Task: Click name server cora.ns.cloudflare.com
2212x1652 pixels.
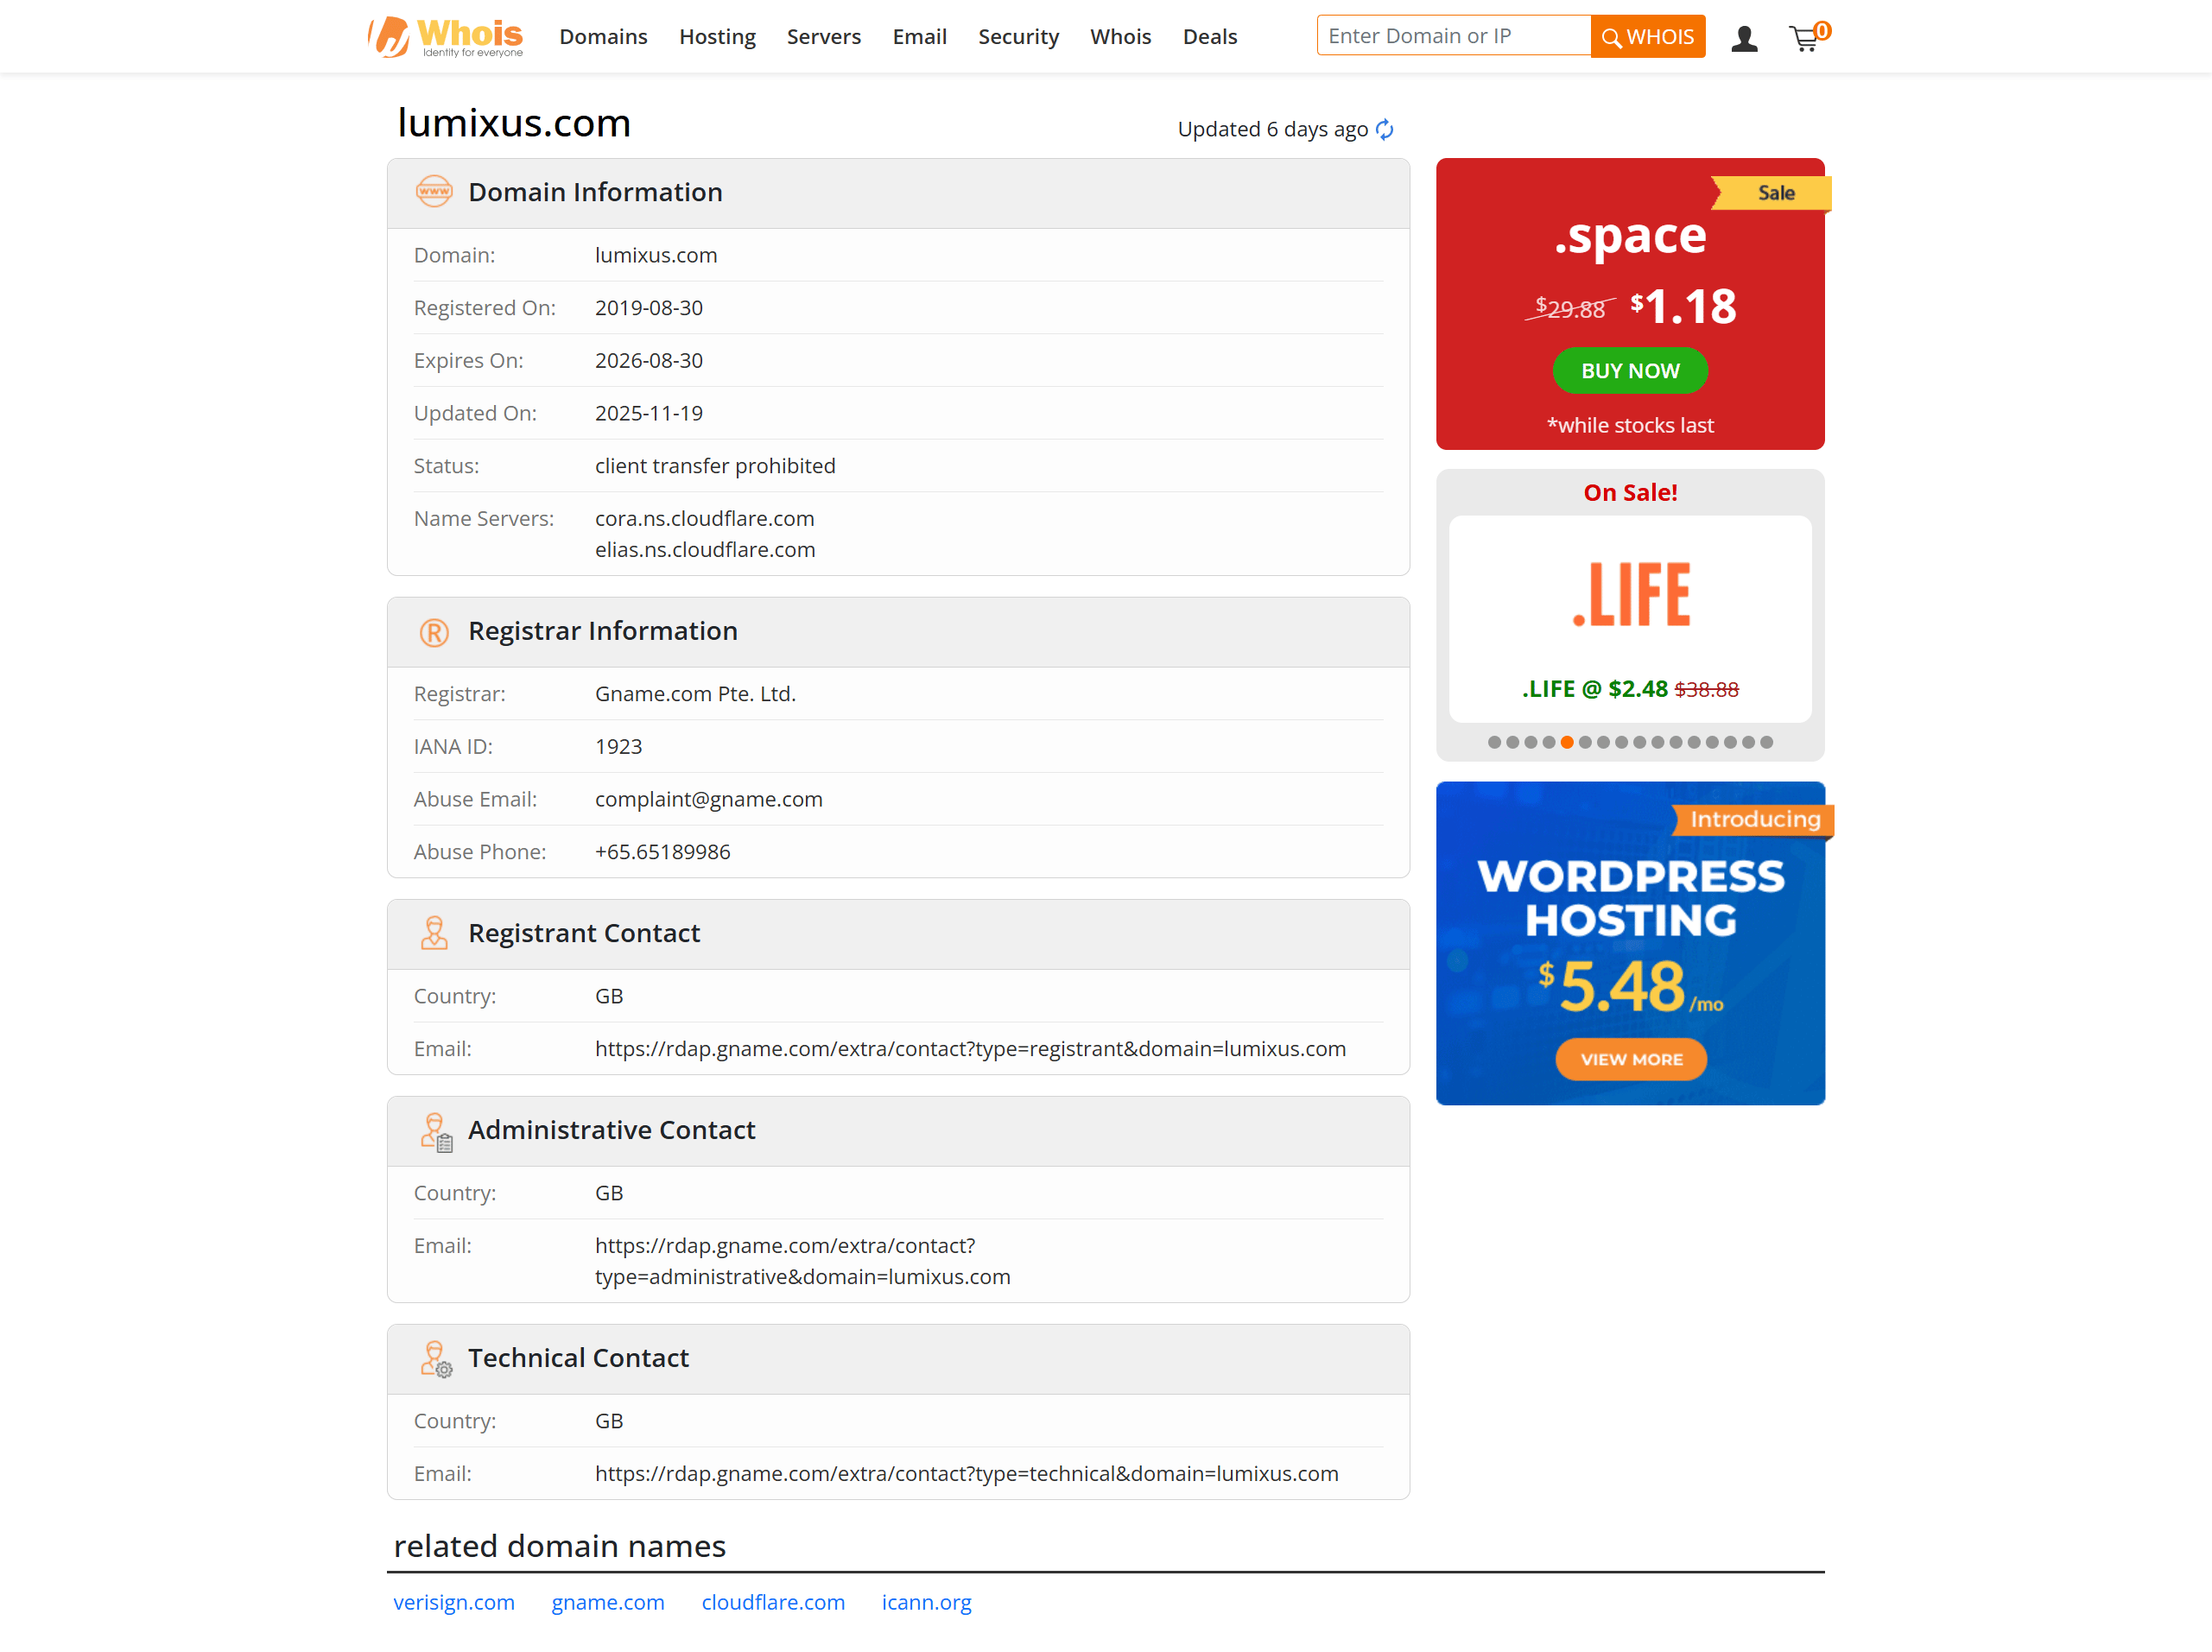Action: tap(704, 519)
